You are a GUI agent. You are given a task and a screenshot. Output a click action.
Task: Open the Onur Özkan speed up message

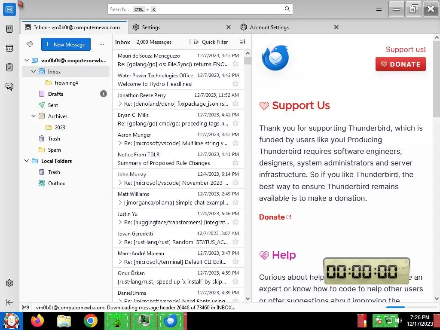point(178,277)
